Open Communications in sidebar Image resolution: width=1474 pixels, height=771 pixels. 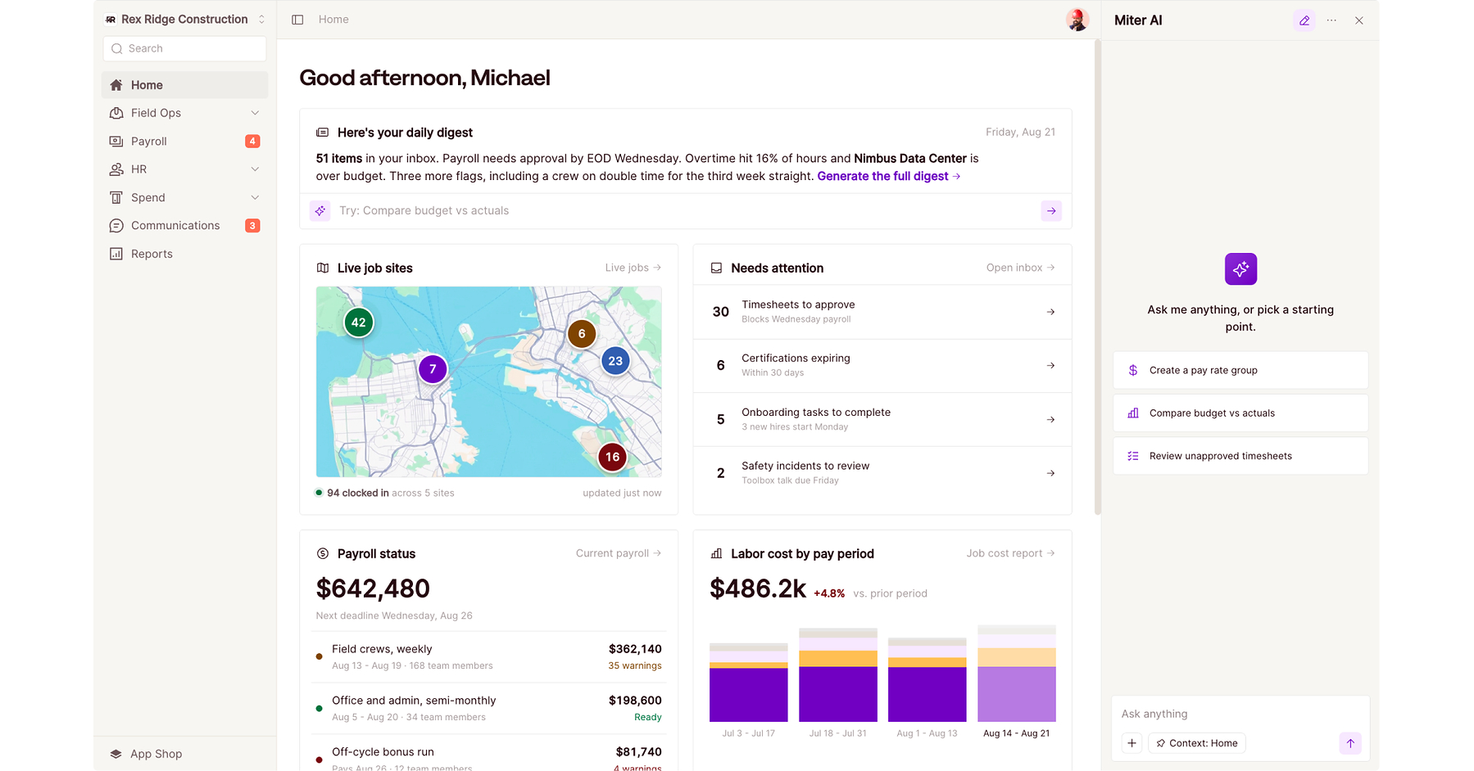point(185,226)
